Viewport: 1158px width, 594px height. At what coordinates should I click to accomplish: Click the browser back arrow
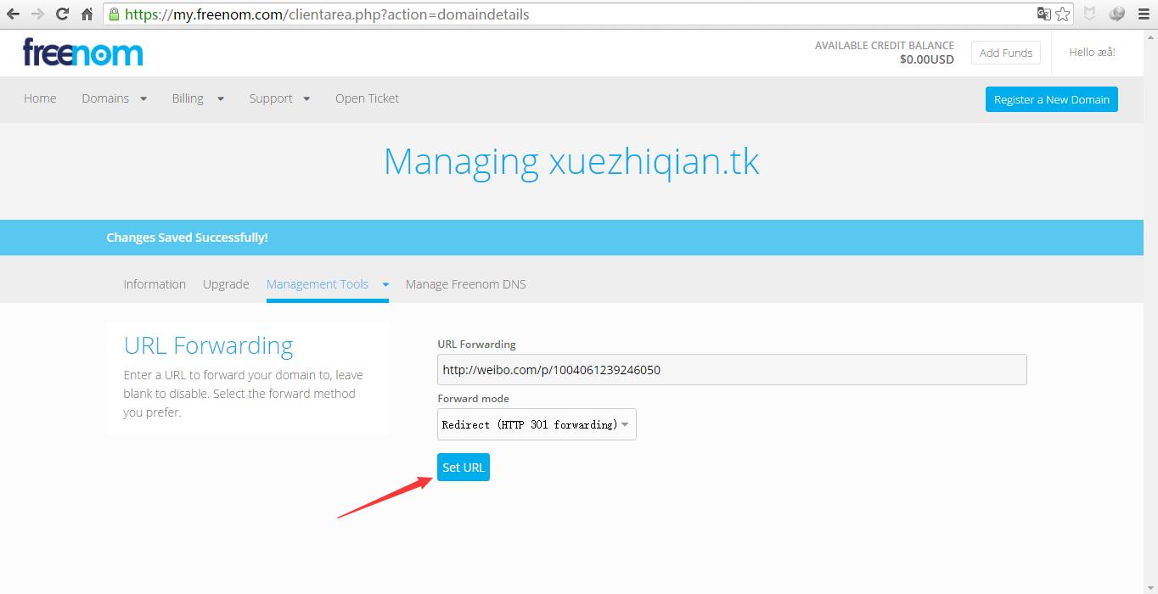click(x=13, y=14)
